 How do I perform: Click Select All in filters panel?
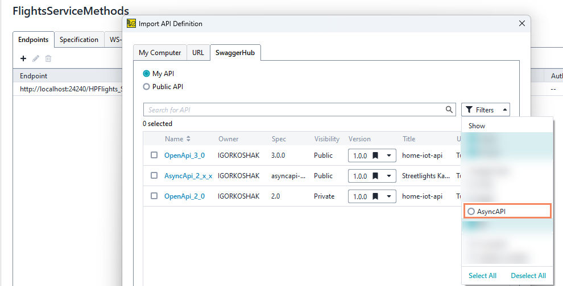tap(482, 276)
